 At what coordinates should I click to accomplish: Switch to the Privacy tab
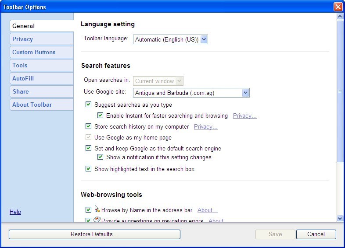tap(23, 39)
